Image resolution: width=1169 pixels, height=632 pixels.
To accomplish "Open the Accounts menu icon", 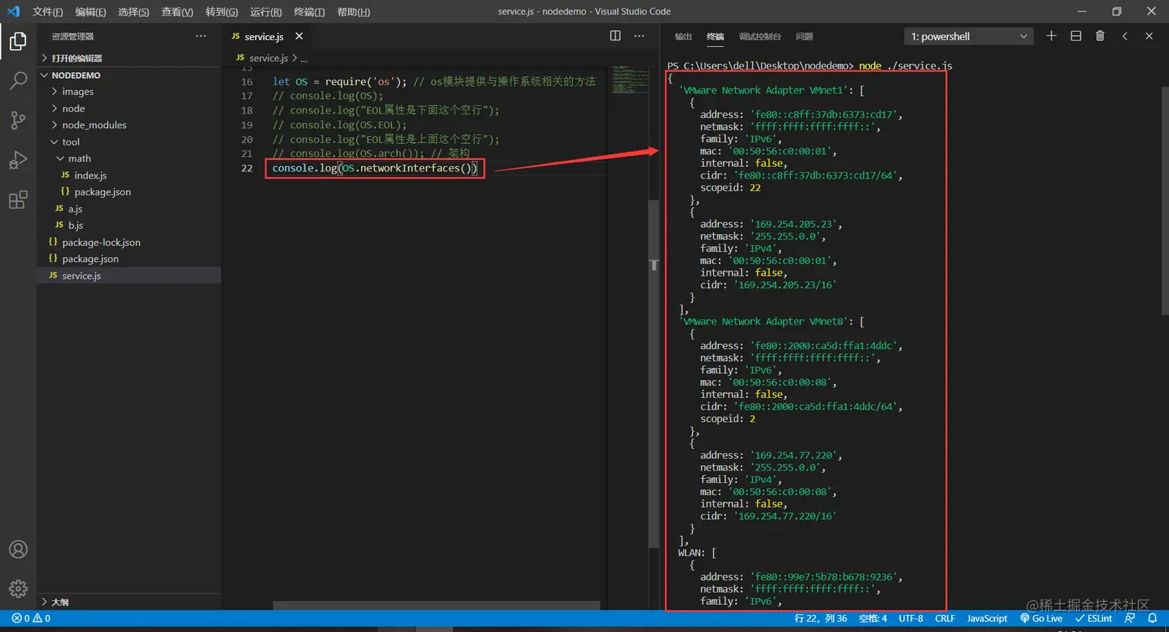I will point(18,549).
